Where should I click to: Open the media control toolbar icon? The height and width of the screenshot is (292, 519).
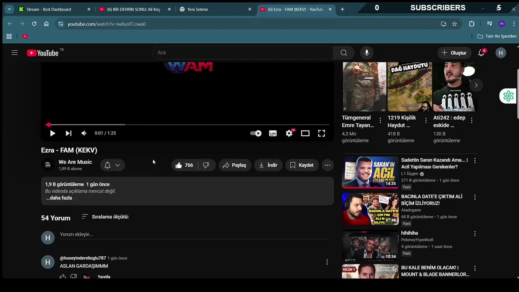[490, 24]
